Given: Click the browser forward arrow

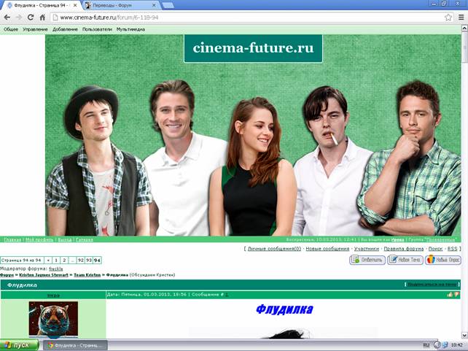Looking at the screenshot, I should tap(18, 18).
